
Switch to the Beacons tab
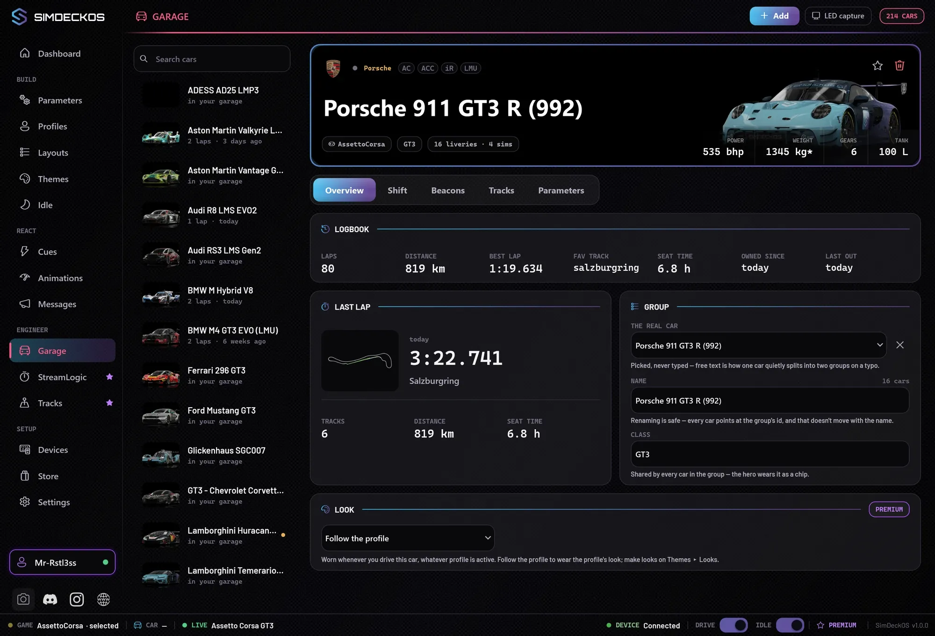pos(448,190)
